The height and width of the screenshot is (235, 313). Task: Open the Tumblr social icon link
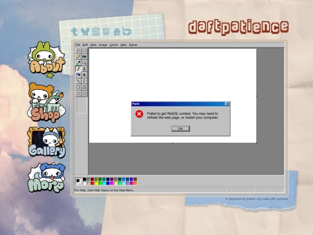[x=75, y=32]
